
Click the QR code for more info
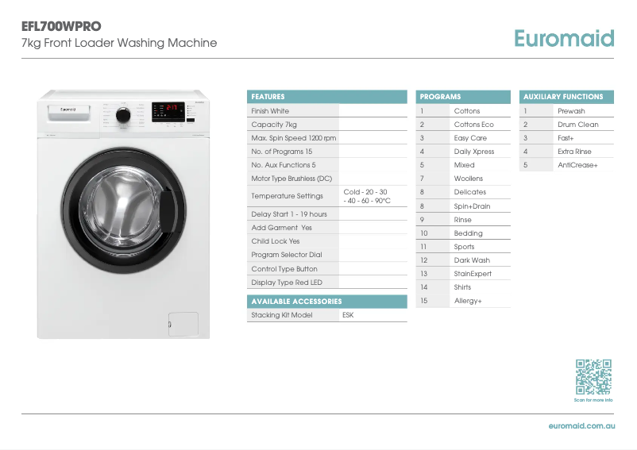[593, 377]
